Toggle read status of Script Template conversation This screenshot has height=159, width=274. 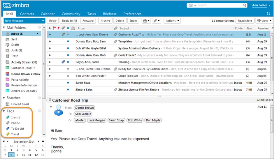pyautogui.click(x=68, y=76)
